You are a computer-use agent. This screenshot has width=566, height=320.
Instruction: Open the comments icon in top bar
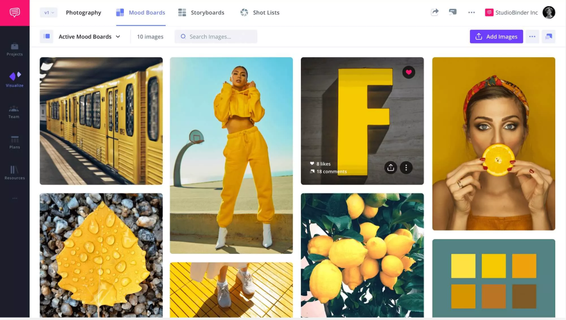click(x=452, y=12)
